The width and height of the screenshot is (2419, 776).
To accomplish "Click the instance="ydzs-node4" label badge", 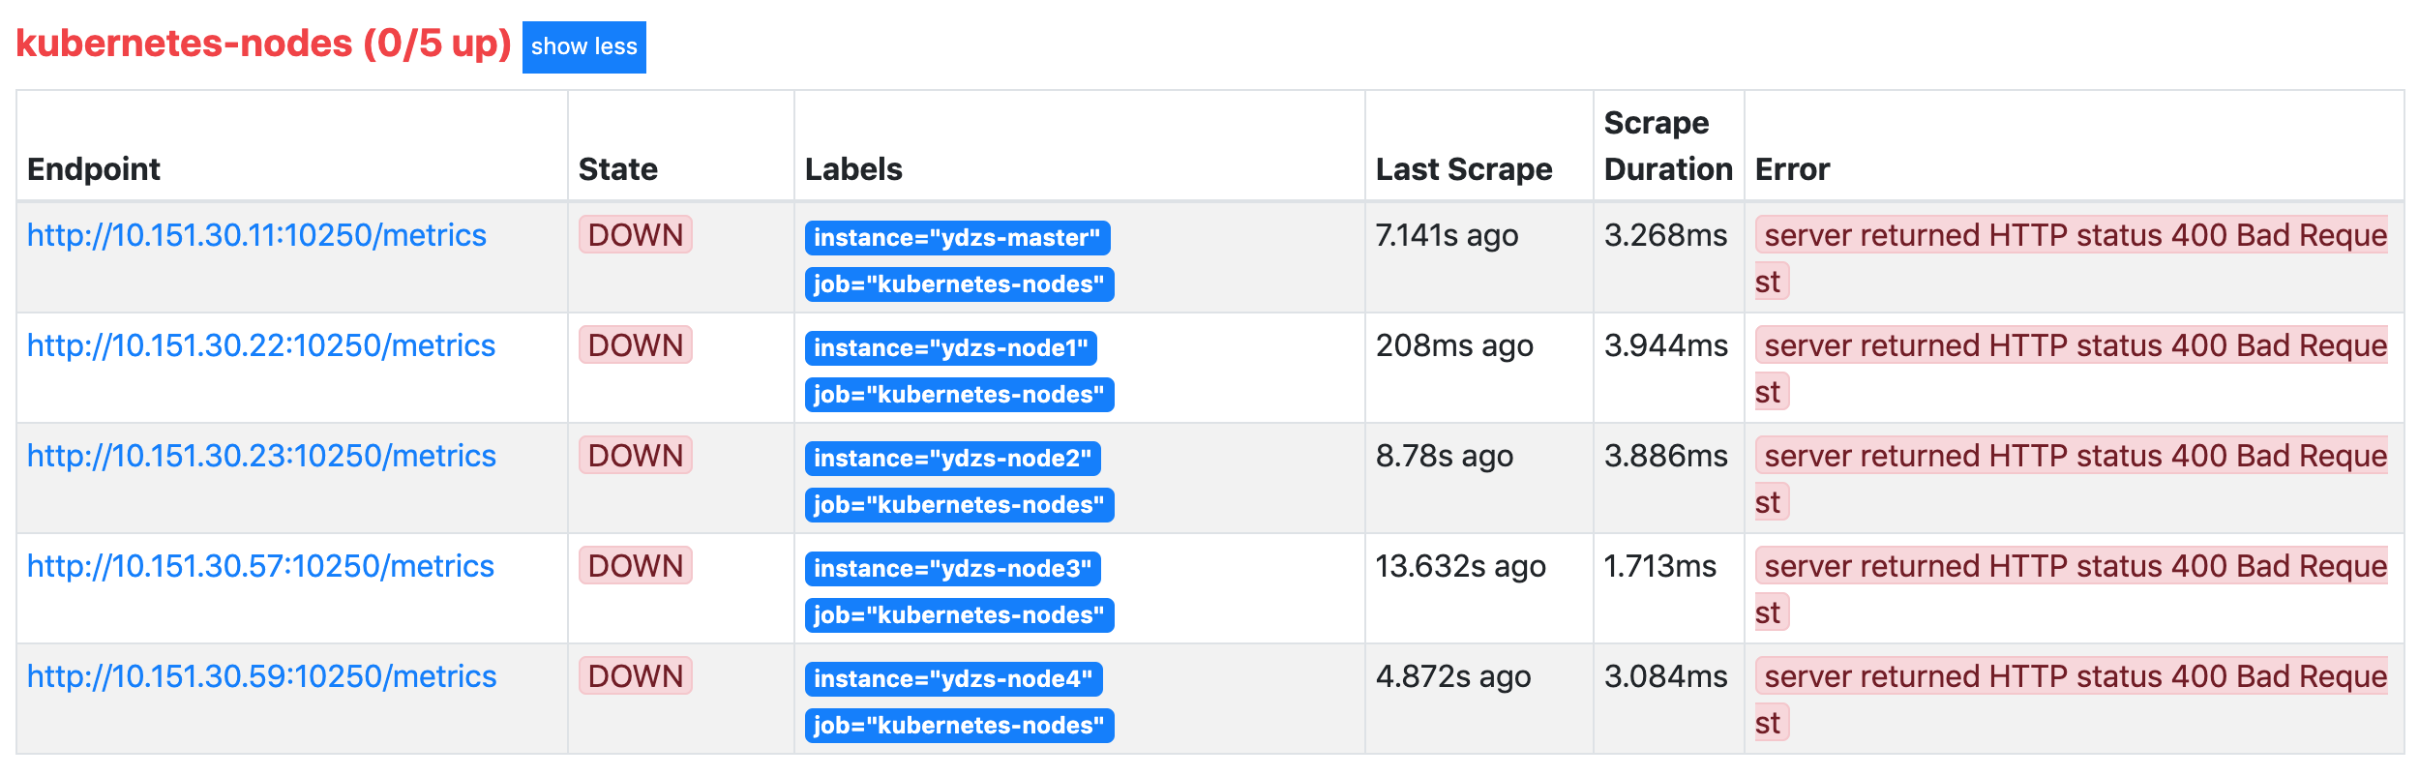I will (953, 679).
